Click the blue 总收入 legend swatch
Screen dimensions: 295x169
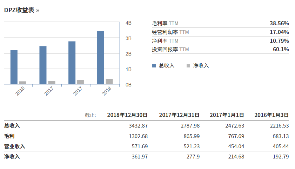coord(154,66)
